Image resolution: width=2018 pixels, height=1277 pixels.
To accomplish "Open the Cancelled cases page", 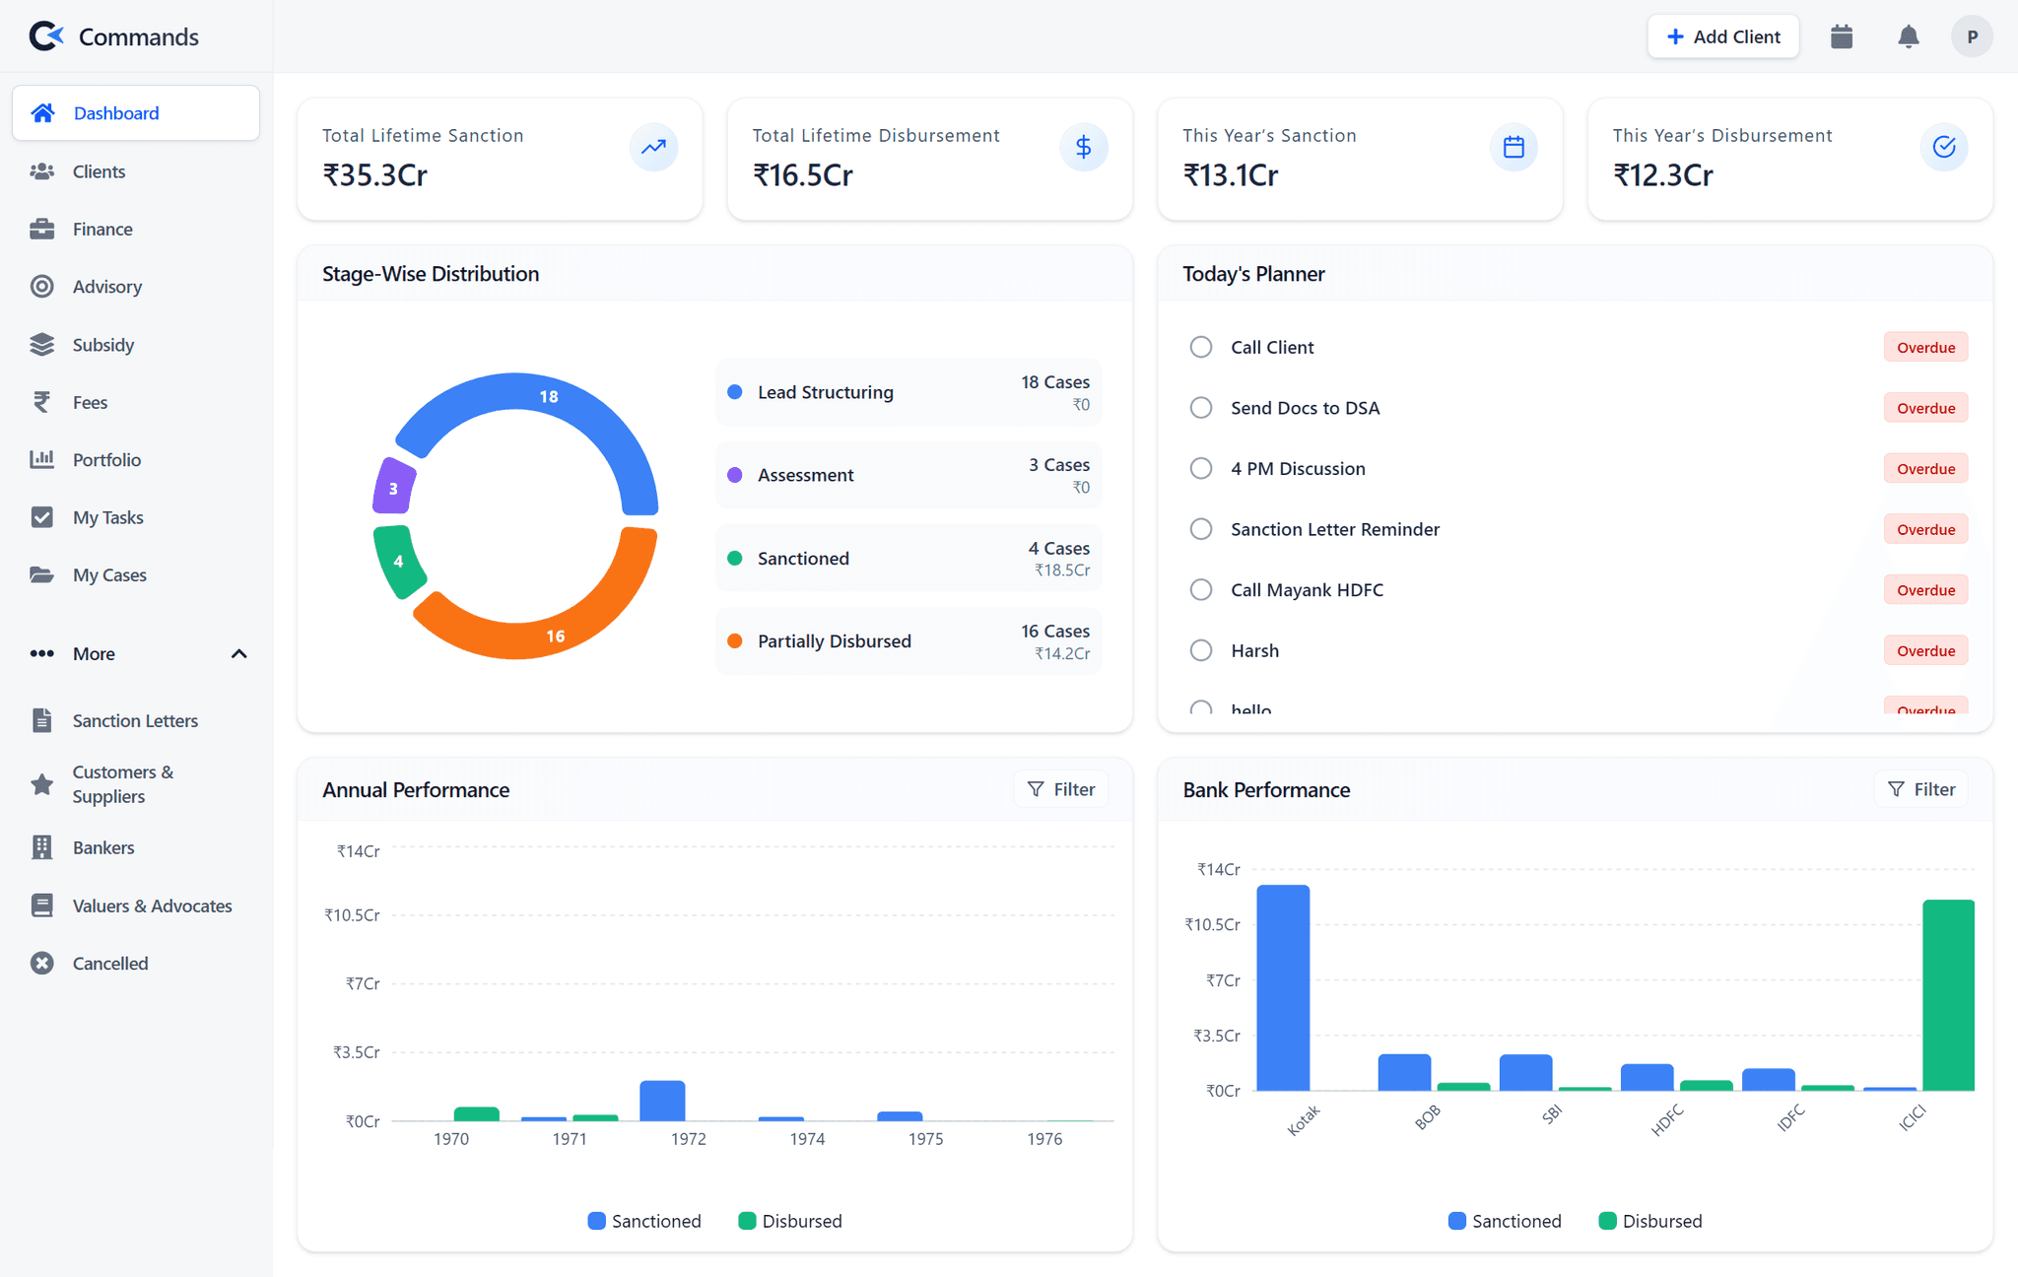I will coord(110,963).
